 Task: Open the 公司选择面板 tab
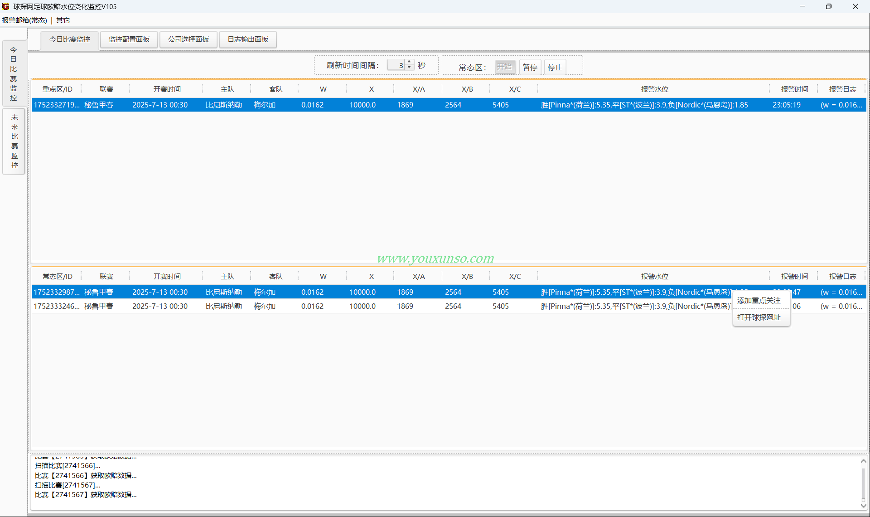(x=188, y=39)
